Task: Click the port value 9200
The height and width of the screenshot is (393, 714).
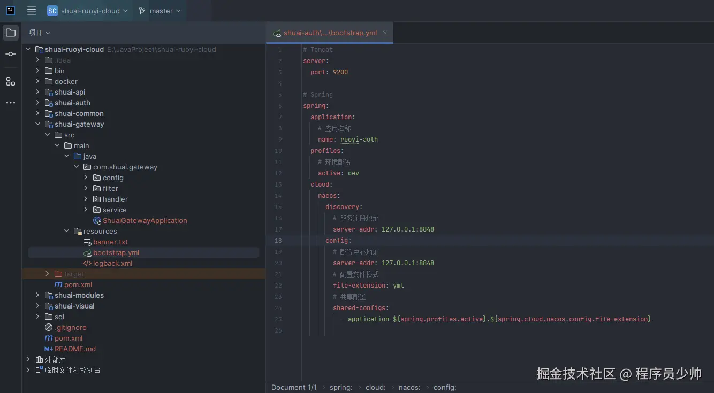Action: [x=340, y=72]
